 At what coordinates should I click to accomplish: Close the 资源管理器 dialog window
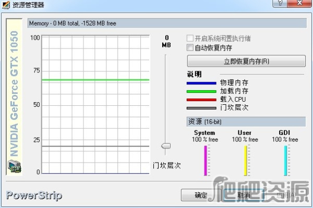pos(299,3)
